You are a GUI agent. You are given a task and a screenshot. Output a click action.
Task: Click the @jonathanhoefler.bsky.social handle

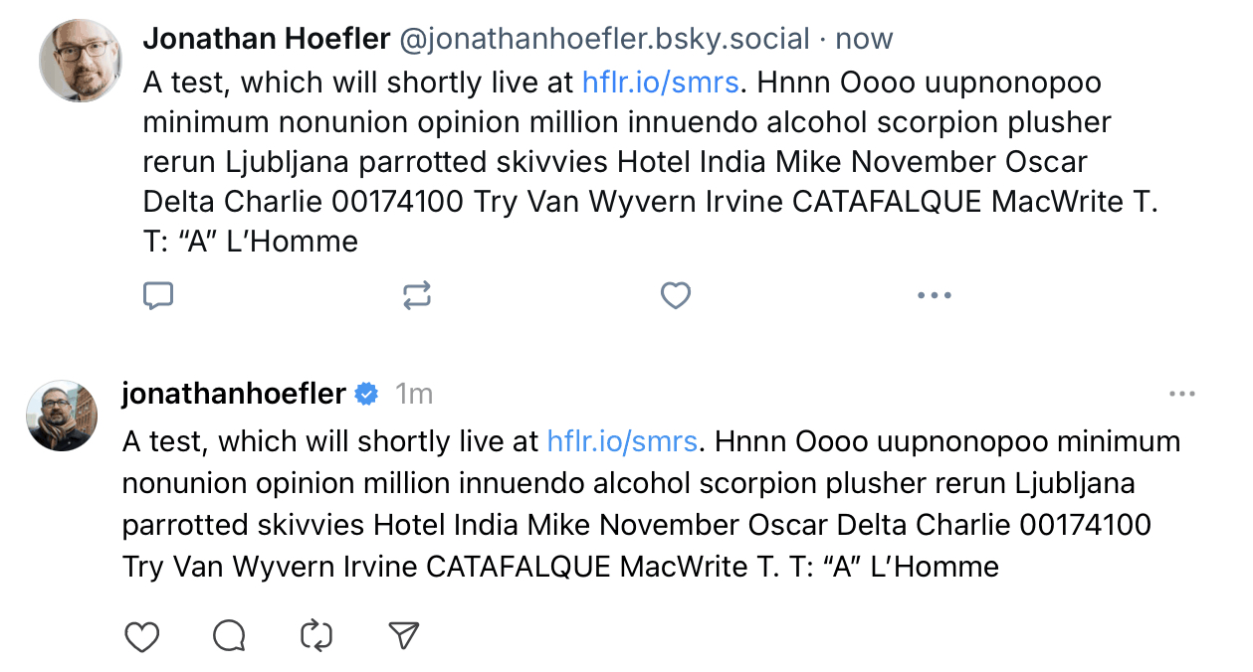tap(604, 40)
